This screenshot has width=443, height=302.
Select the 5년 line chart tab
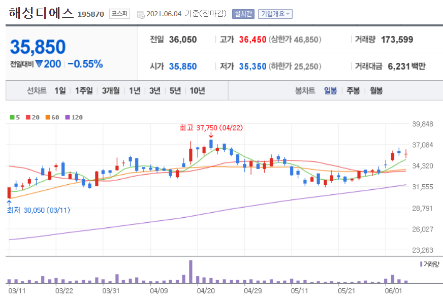175,90
